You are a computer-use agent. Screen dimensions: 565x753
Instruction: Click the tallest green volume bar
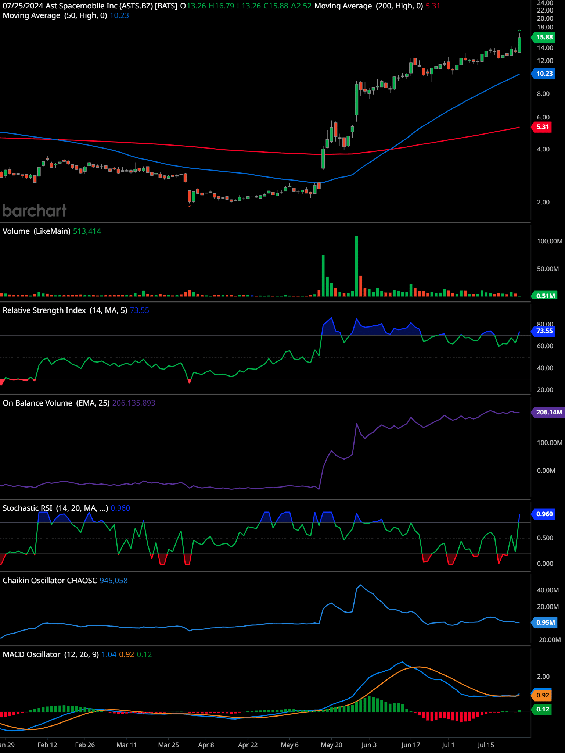point(356,266)
